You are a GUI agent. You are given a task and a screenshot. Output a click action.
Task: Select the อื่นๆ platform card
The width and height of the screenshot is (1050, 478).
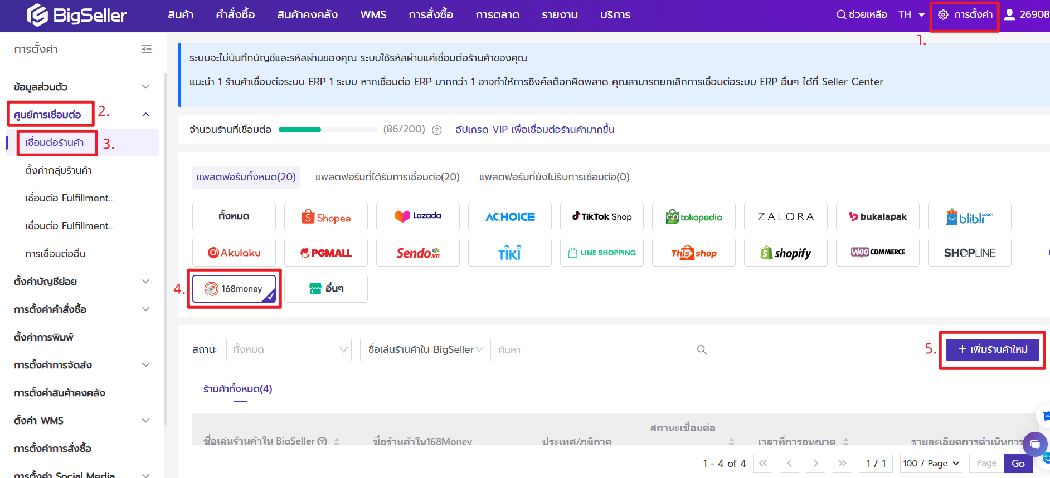326,289
